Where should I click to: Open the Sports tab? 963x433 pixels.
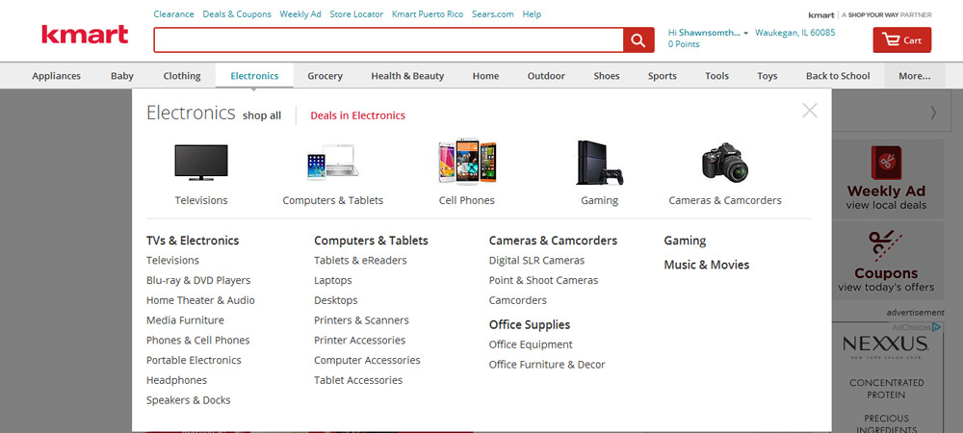pos(663,76)
